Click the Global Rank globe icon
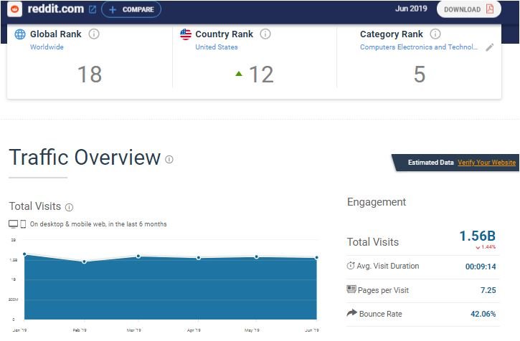Screen dimensions: 520x341 [20, 34]
